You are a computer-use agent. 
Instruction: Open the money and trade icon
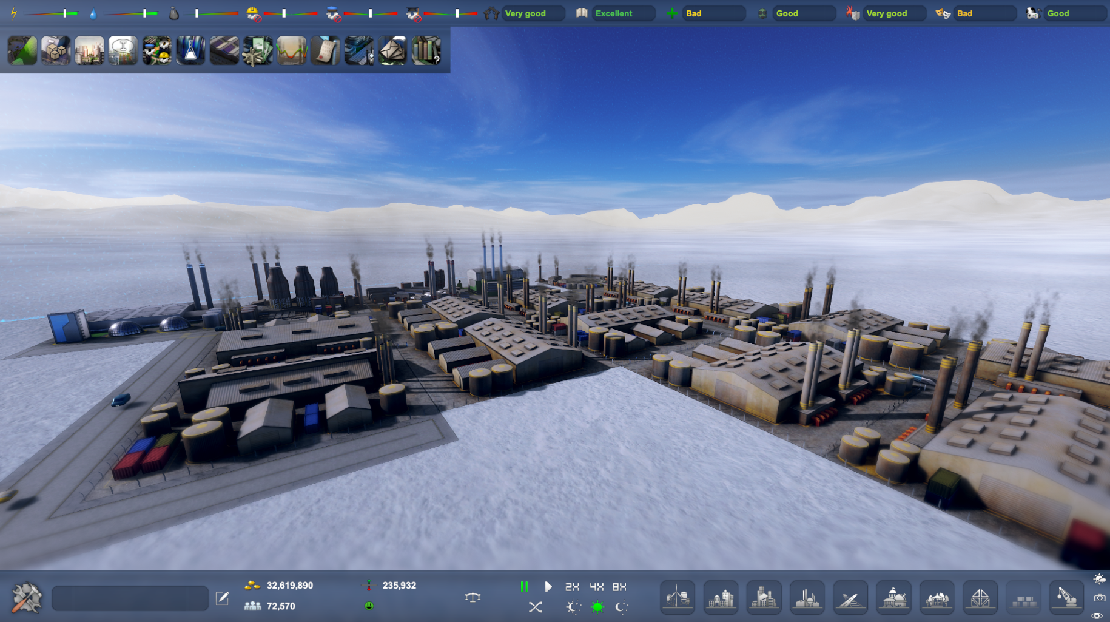[x=258, y=50]
